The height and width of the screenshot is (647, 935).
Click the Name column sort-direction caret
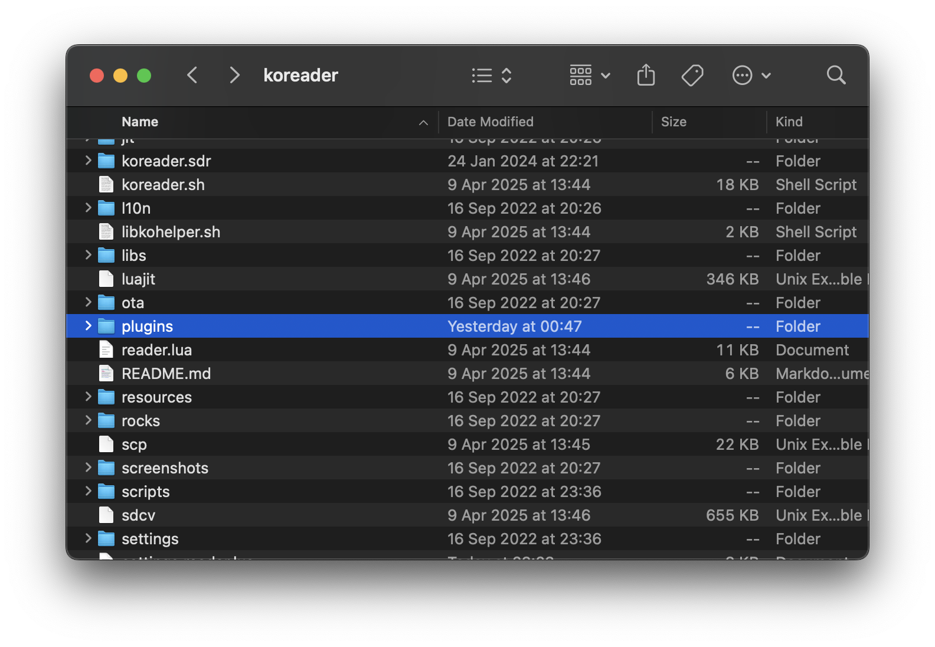[x=423, y=122]
